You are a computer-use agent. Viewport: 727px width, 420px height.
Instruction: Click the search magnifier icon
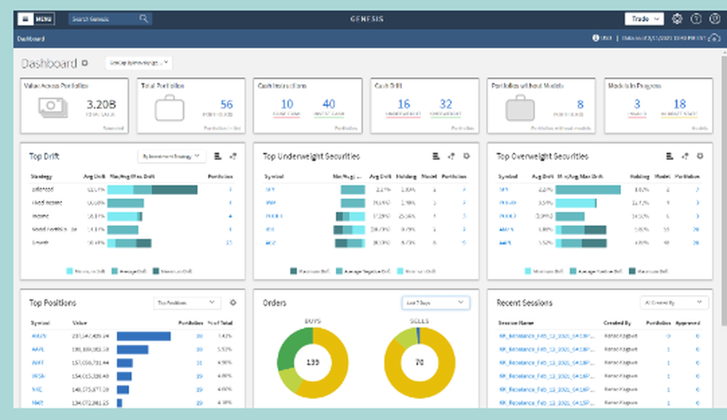pos(144,19)
